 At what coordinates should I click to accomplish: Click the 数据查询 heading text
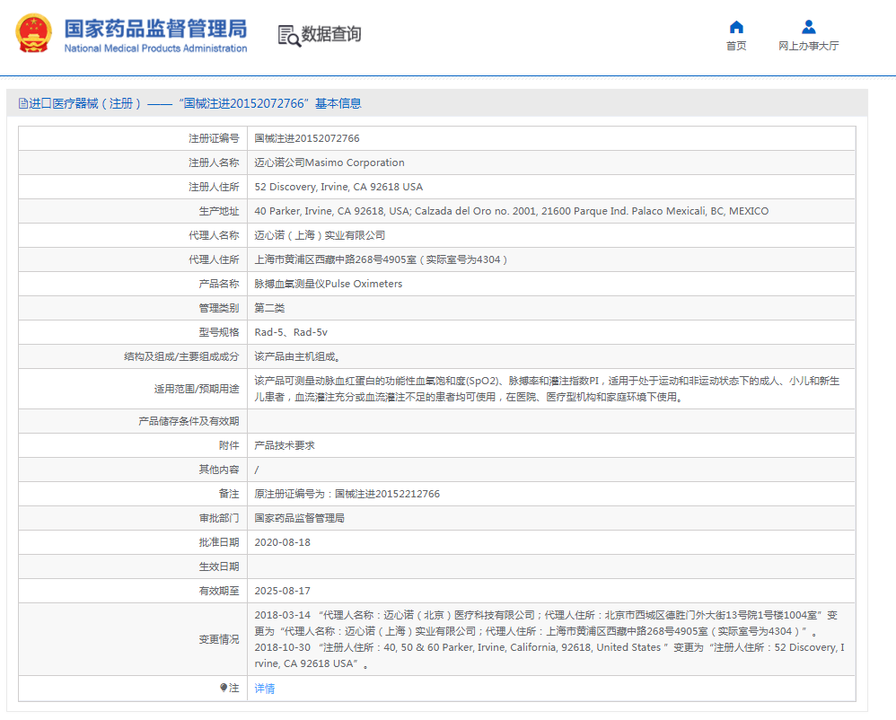click(331, 34)
